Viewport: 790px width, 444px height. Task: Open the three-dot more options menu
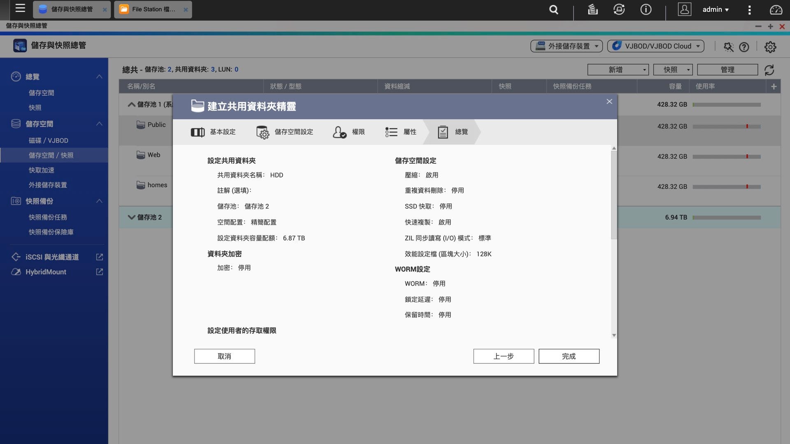749,9
